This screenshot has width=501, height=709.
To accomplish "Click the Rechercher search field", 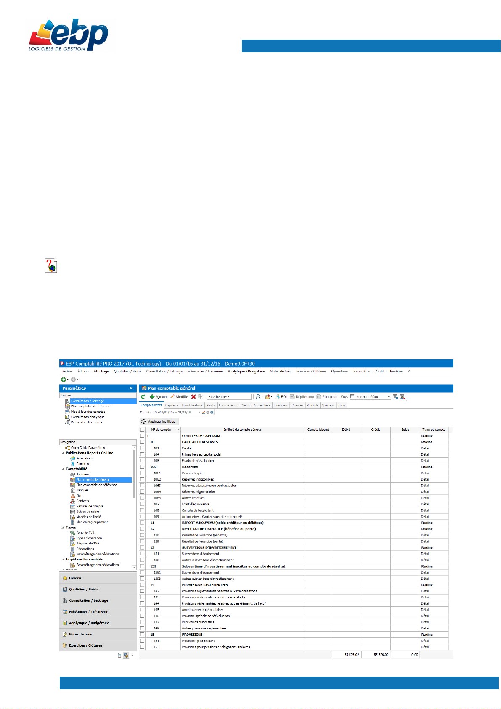I will (x=229, y=397).
